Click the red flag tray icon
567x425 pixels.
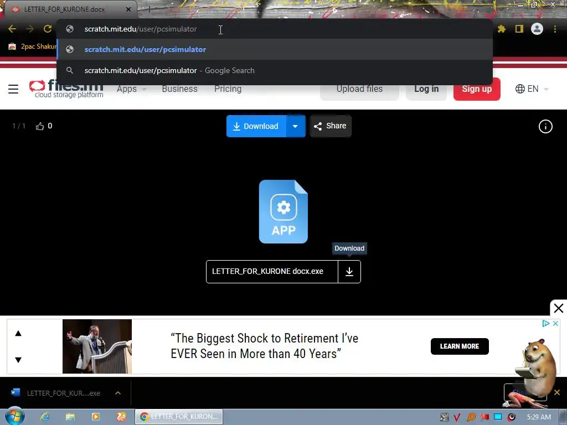tap(484, 417)
